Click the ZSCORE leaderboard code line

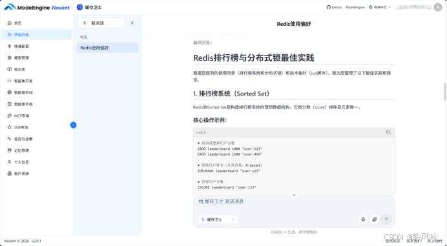[227, 187]
